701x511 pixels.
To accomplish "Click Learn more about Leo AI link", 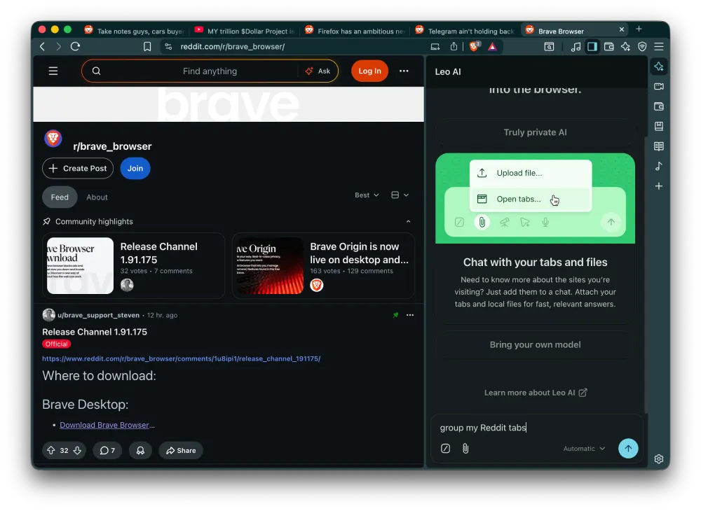I will pyautogui.click(x=536, y=393).
